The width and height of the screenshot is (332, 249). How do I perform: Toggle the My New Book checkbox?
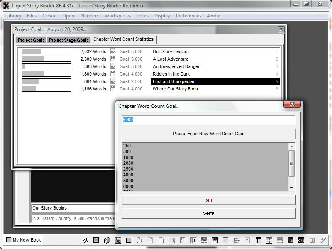pos(9,240)
